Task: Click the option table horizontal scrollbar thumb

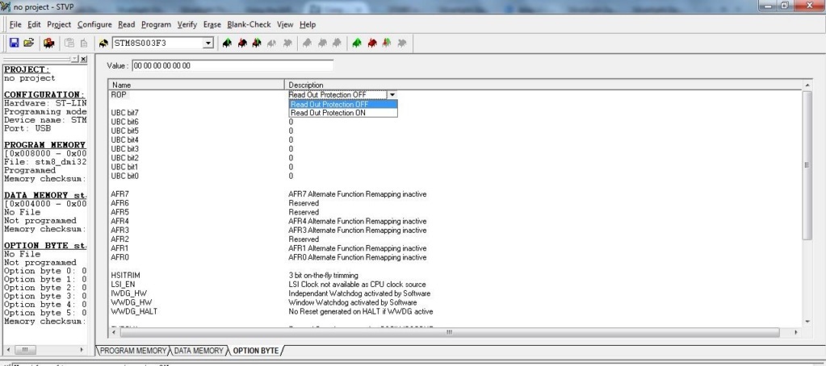Action: (x=450, y=332)
